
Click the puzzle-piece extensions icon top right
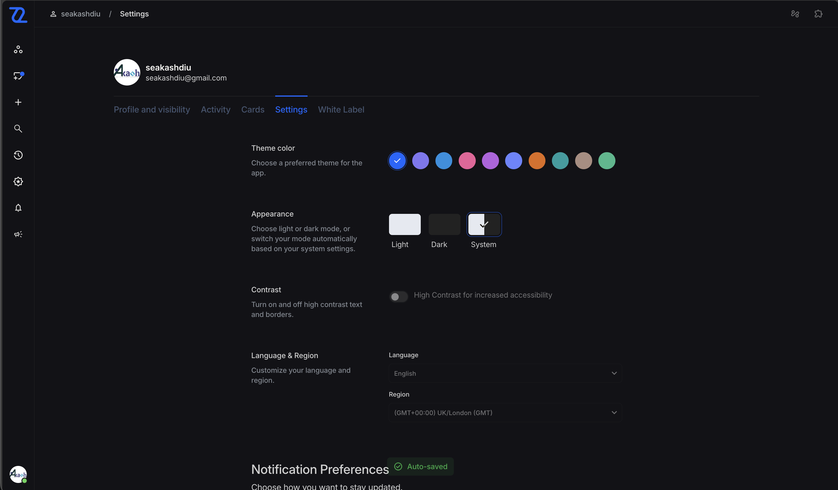click(x=818, y=14)
